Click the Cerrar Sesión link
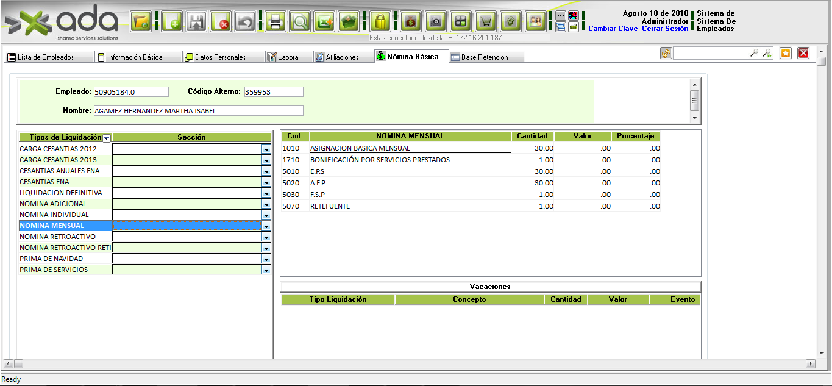832x386 pixels. 665,29
